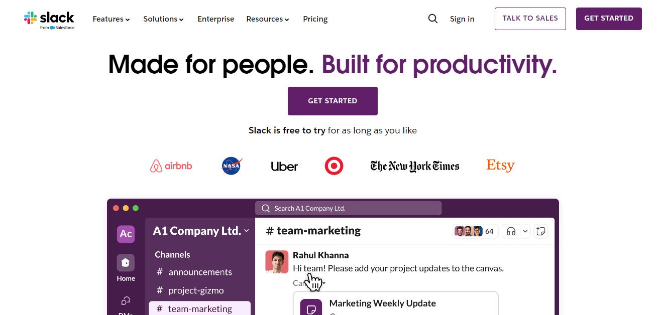
Task: Go to the Pricing page
Action: click(315, 19)
